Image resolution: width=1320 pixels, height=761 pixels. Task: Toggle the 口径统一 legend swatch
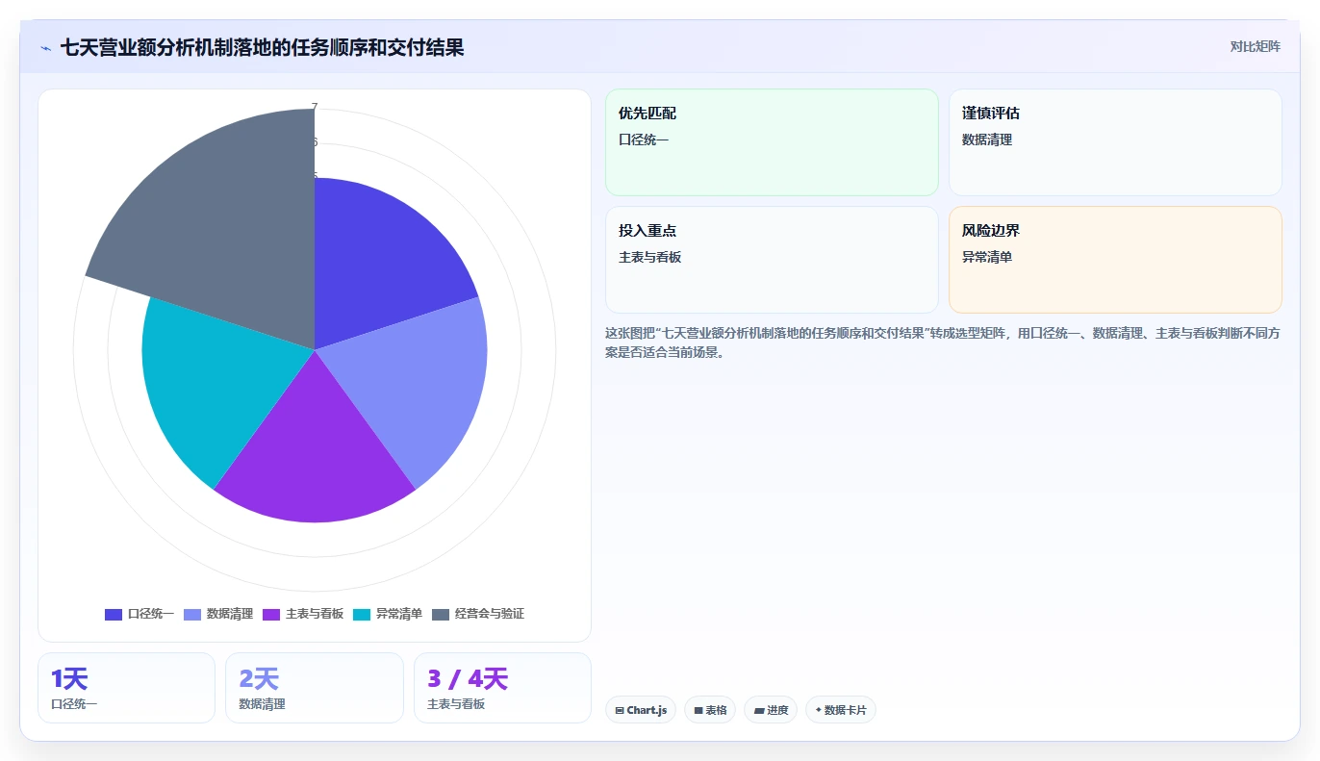tap(114, 615)
